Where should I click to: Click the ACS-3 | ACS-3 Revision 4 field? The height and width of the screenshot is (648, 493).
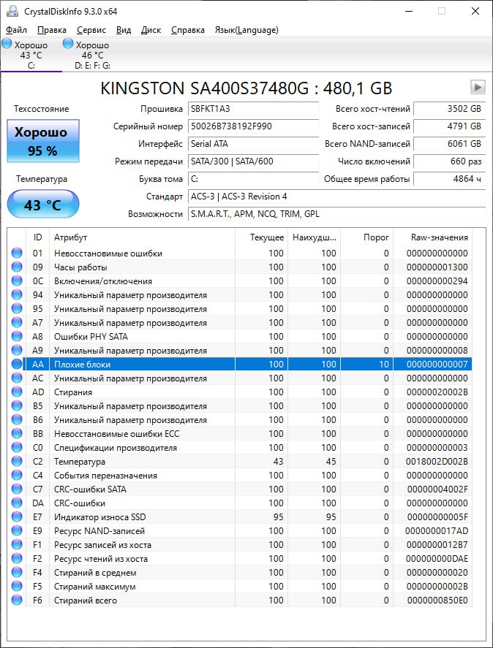(x=336, y=197)
